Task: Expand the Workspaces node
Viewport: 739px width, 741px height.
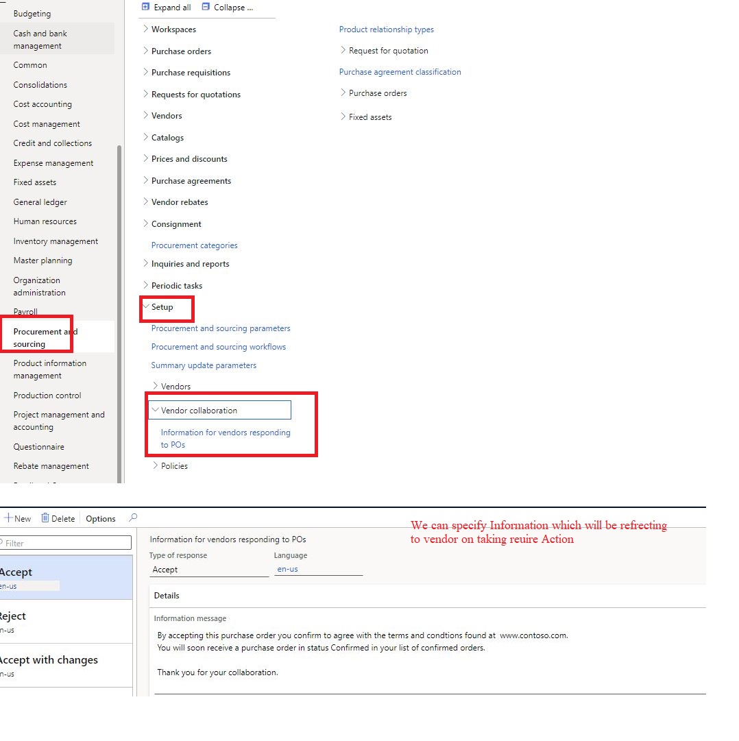Action: pos(145,29)
